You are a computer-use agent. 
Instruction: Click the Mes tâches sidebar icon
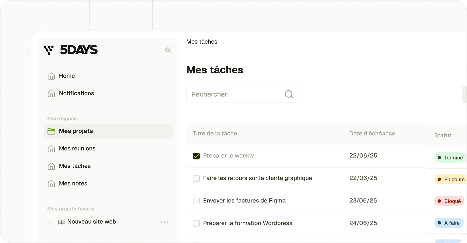(x=51, y=166)
